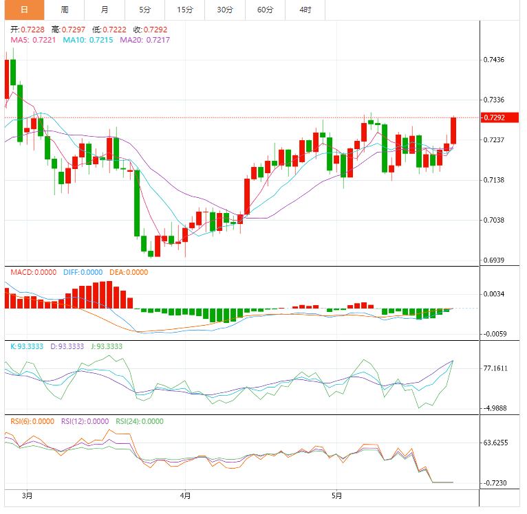Click the 63.6255 RSI axis label
527x514 pixels.
495,443
